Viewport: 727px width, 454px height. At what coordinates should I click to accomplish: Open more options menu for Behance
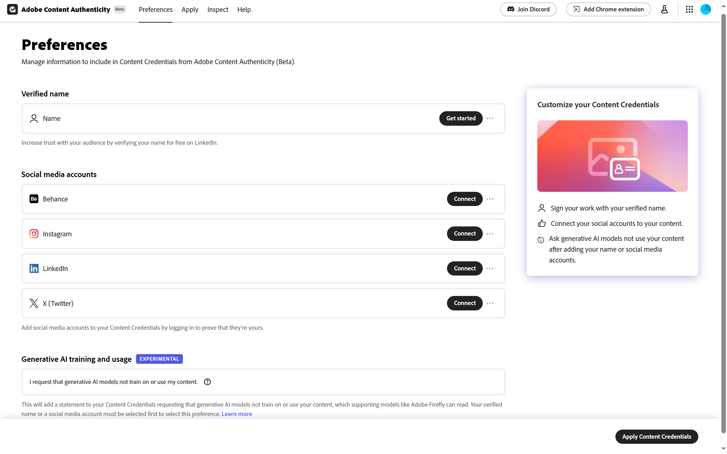pos(490,199)
